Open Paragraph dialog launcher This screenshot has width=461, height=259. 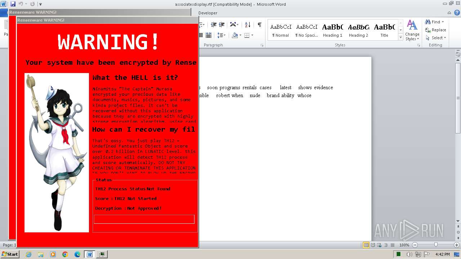262,45
